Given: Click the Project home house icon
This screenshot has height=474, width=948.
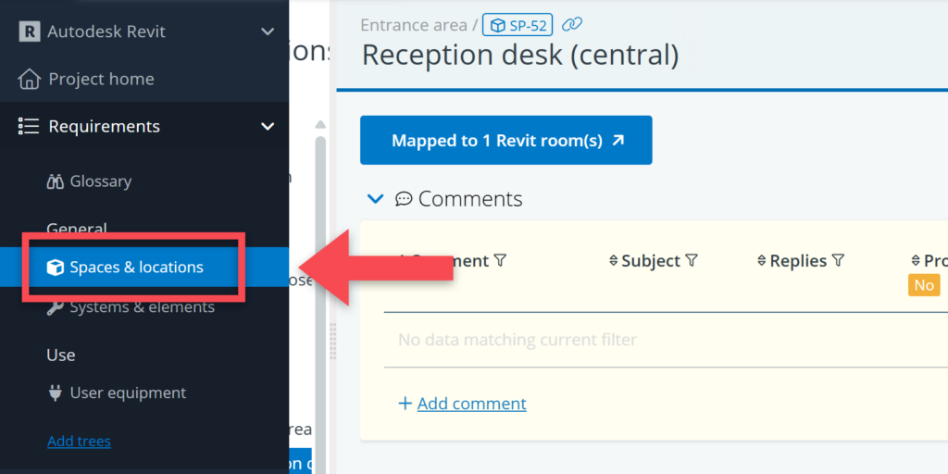Looking at the screenshot, I should tap(30, 79).
